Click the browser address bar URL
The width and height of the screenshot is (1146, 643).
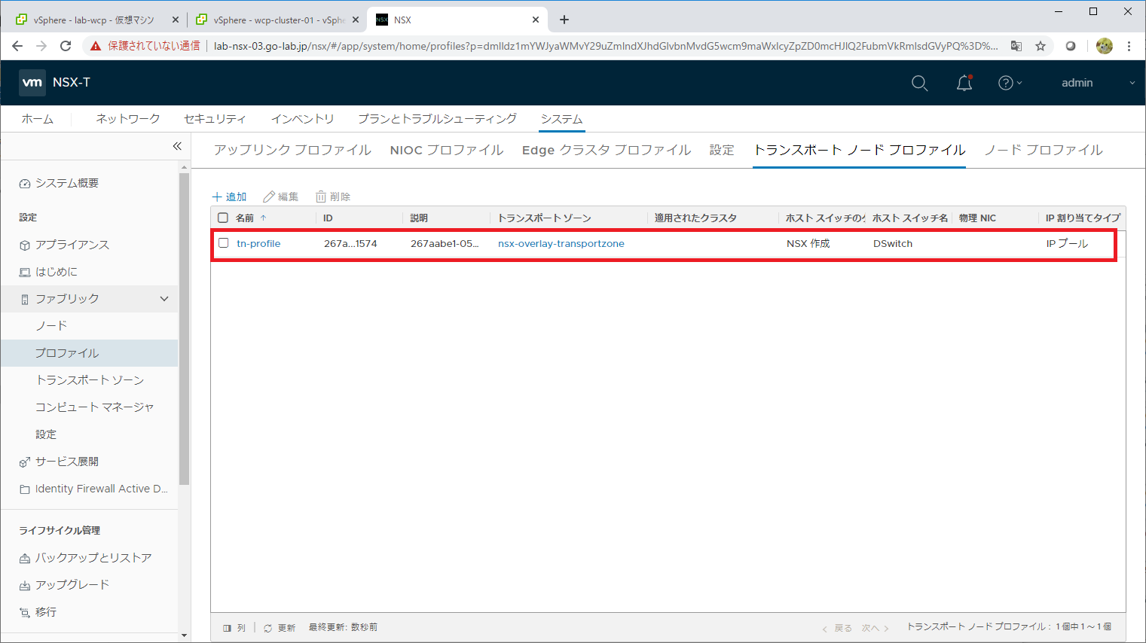[606, 46]
